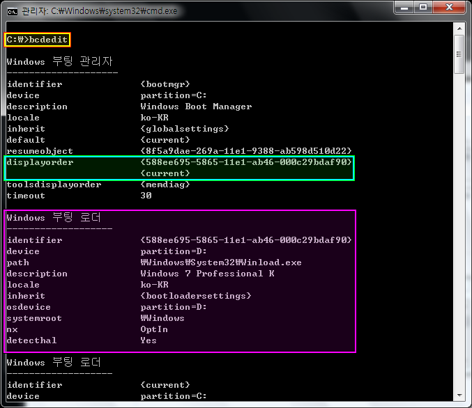Click the 'detecthal' label
The height and width of the screenshot is (408, 472).
(x=31, y=340)
